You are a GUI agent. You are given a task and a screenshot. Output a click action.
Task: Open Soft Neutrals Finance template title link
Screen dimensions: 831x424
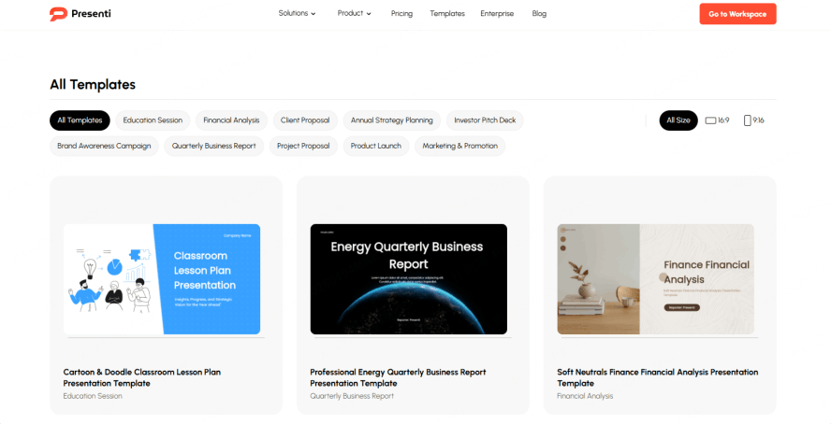[657, 377]
